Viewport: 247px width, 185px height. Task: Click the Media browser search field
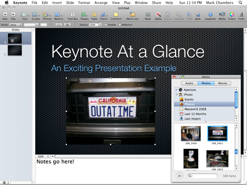click(202, 176)
